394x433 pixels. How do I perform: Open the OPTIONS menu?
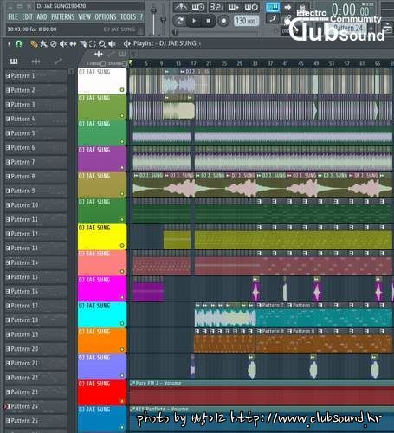point(106,17)
